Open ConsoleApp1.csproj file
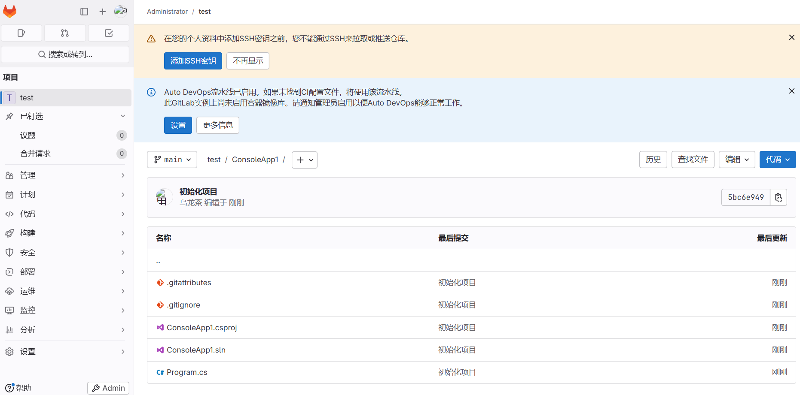 tap(202, 328)
